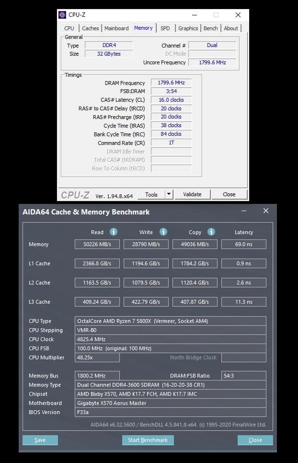
Task: Click the L1 Cache read value 2366.8 GB/s
Action: [97, 263]
